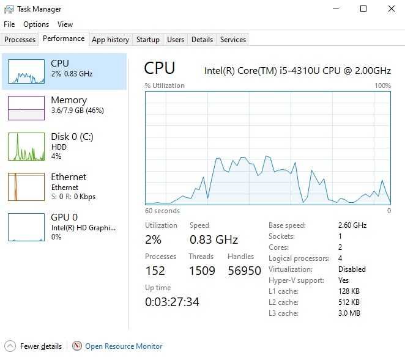Select the Ethernet activity graph icon

pyautogui.click(x=26, y=187)
